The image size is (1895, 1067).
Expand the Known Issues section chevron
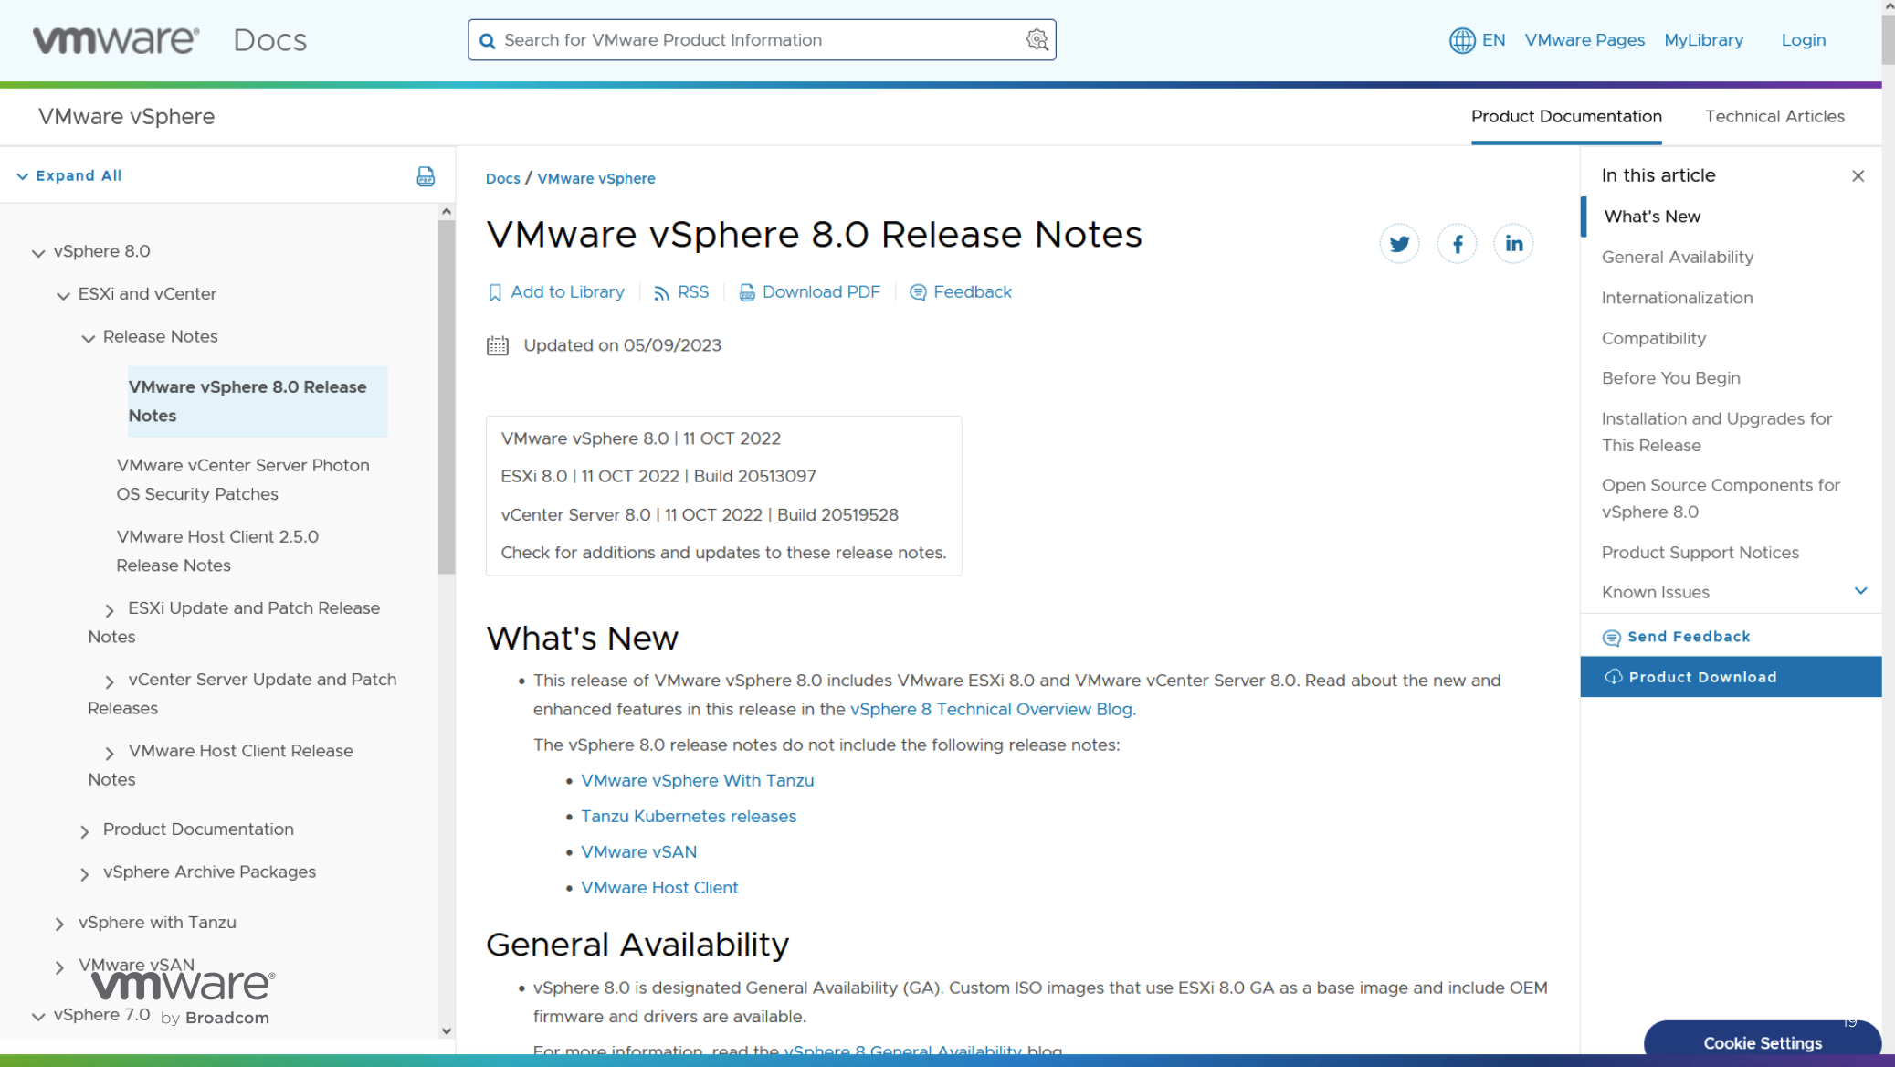tap(1860, 591)
